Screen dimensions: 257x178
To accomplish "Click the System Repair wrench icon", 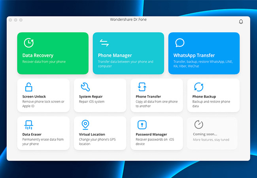I will [85, 87].
